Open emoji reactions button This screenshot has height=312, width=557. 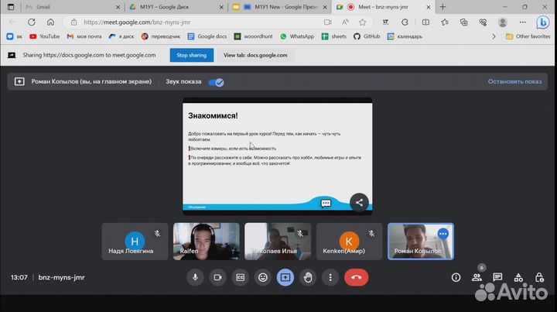[x=263, y=277]
